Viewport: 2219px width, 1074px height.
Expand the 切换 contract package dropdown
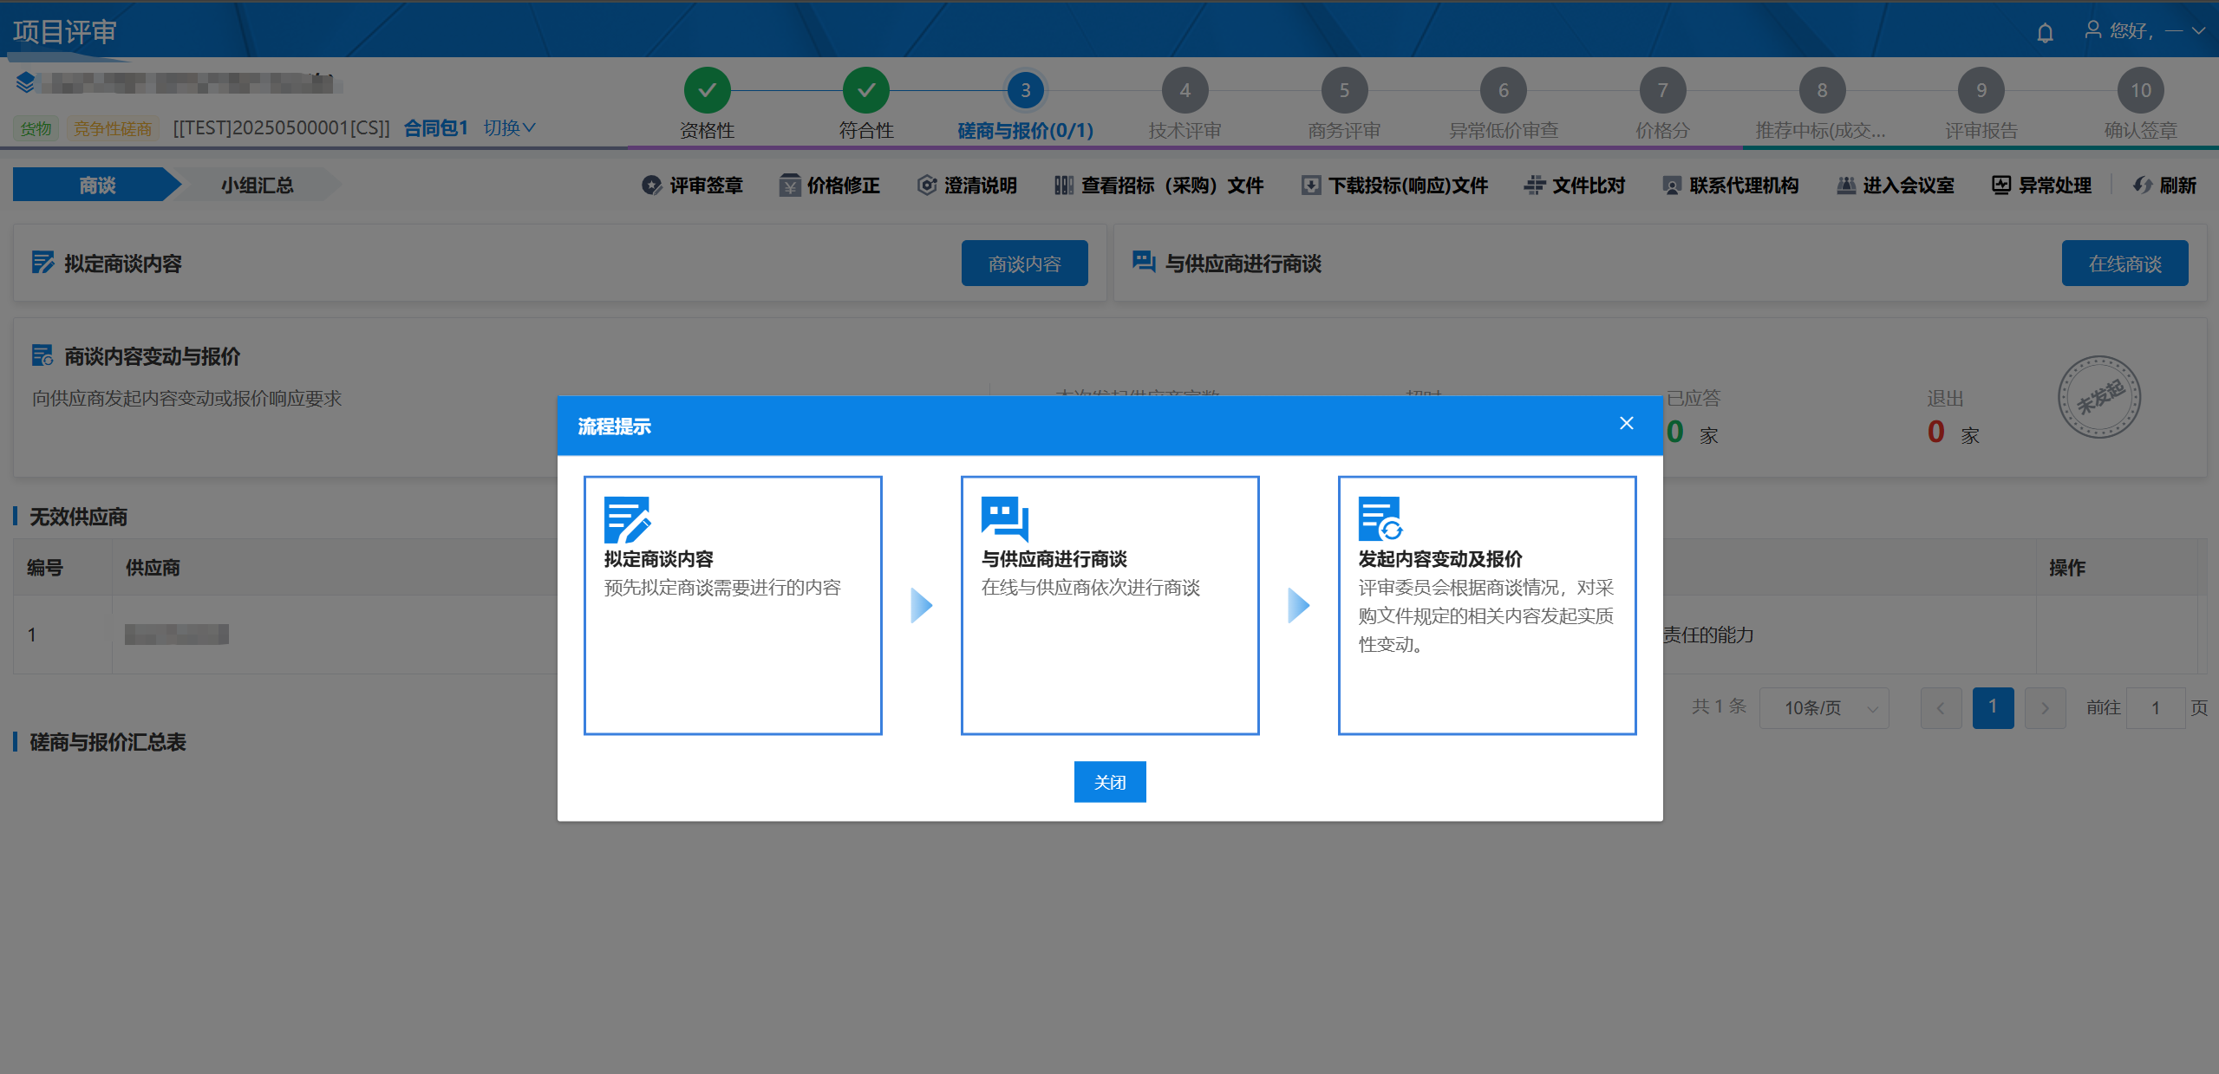(509, 128)
